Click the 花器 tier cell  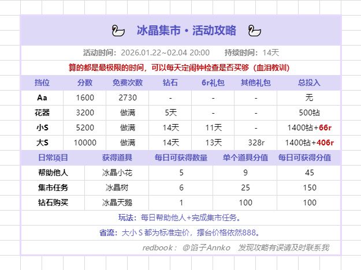click(42, 112)
